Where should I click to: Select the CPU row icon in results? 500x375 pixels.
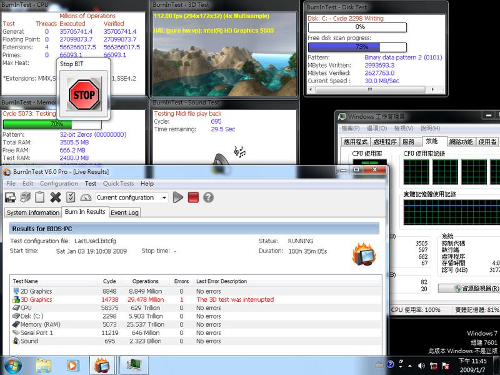(x=16, y=307)
